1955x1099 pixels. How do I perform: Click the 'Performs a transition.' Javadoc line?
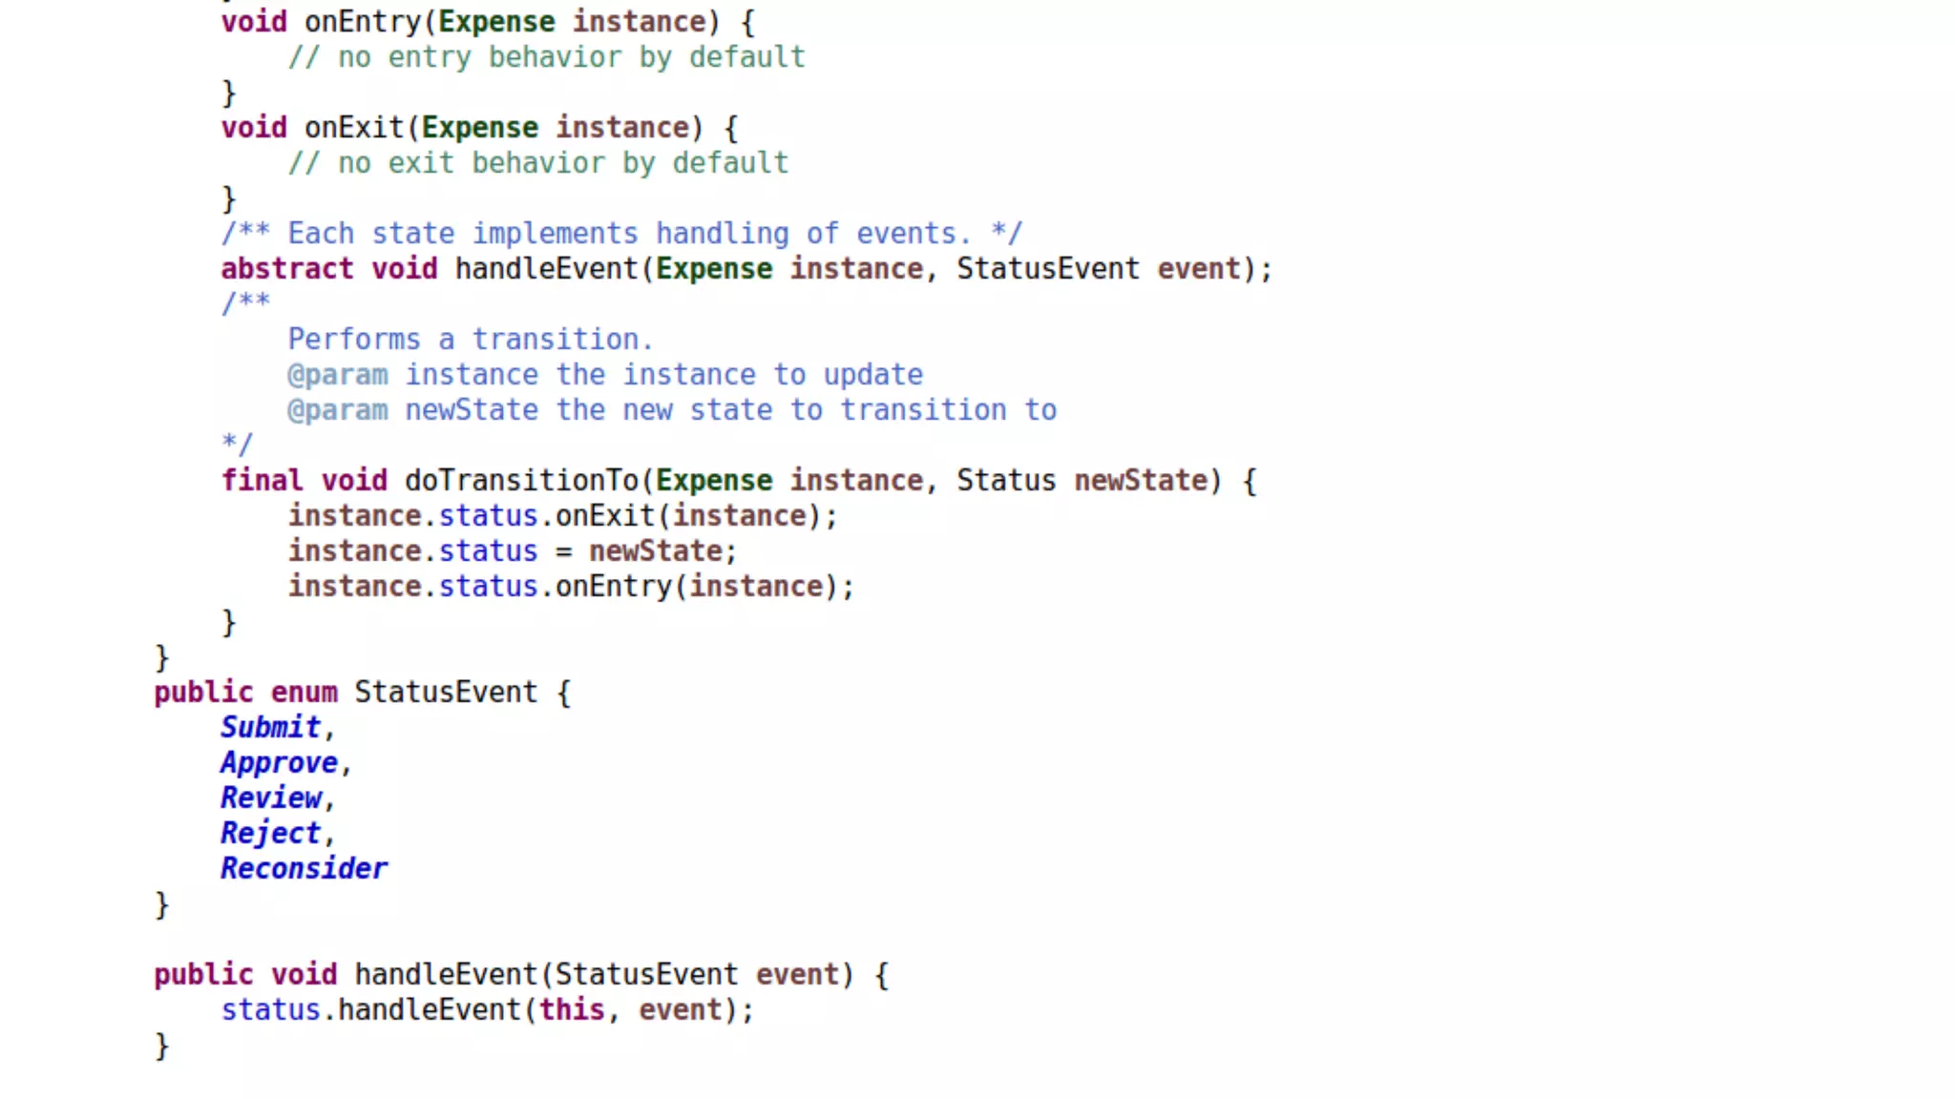tap(471, 340)
